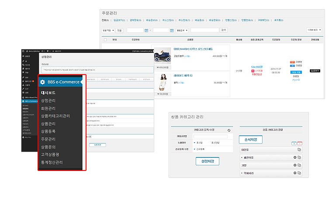Click gear icon on 악세사리 category row
Viewport: 332px width, 198px height.
295,173
